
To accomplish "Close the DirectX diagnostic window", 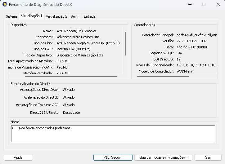I will click(218, 4).
